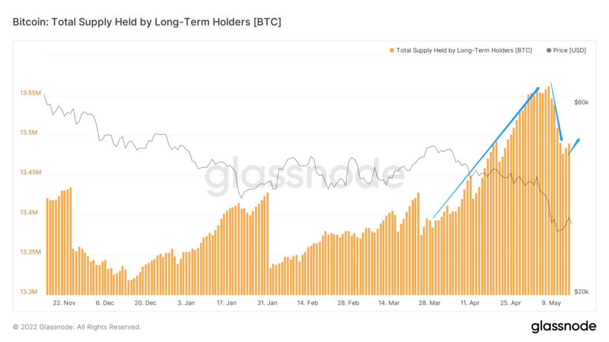Click the $20k right axis label
Screen dimensions: 609x342
(581, 292)
